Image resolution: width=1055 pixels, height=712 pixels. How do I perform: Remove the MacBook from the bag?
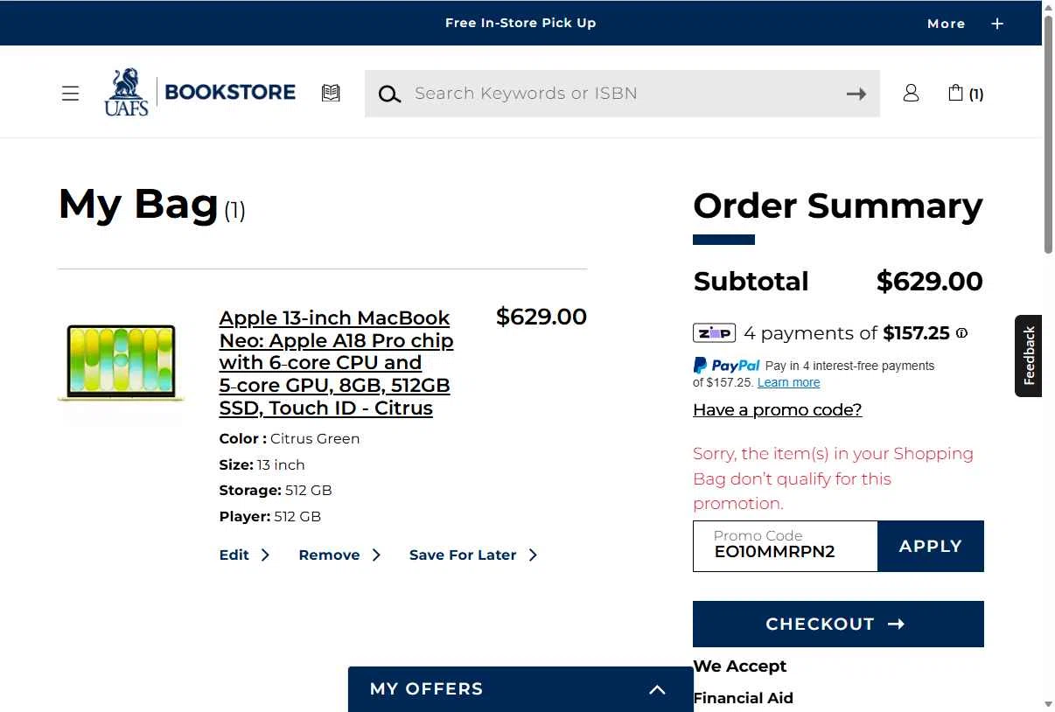point(339,555)
